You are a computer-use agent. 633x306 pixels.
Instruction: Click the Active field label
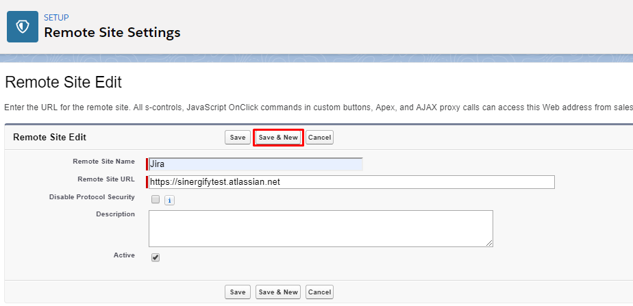click(x=125, y=255)
